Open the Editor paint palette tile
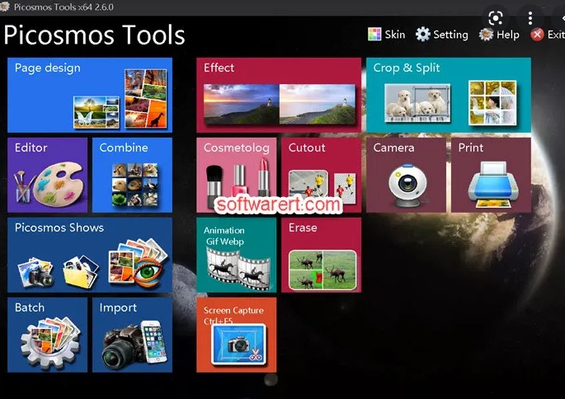The image size is (565, 399). (x=47, y=175)
